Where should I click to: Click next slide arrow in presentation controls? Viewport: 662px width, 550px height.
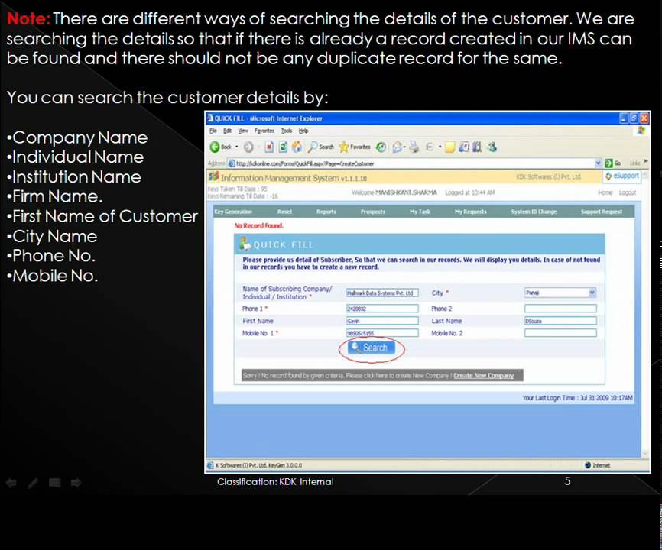pyautogui.click(x=76, y=483)
